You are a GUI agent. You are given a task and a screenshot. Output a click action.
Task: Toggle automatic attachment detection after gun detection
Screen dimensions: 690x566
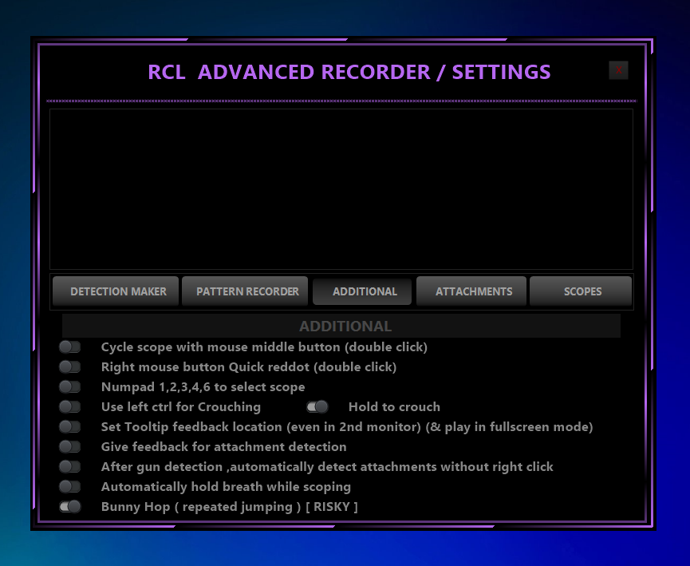[70, 466]
